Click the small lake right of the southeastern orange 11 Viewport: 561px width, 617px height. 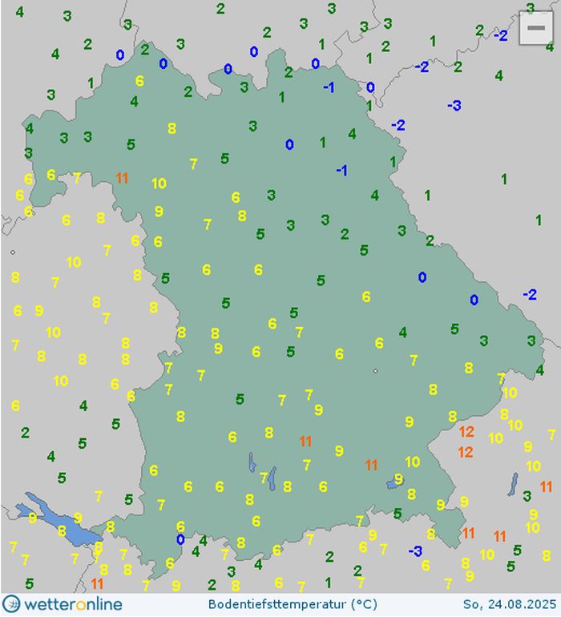(x=396, y=482)
